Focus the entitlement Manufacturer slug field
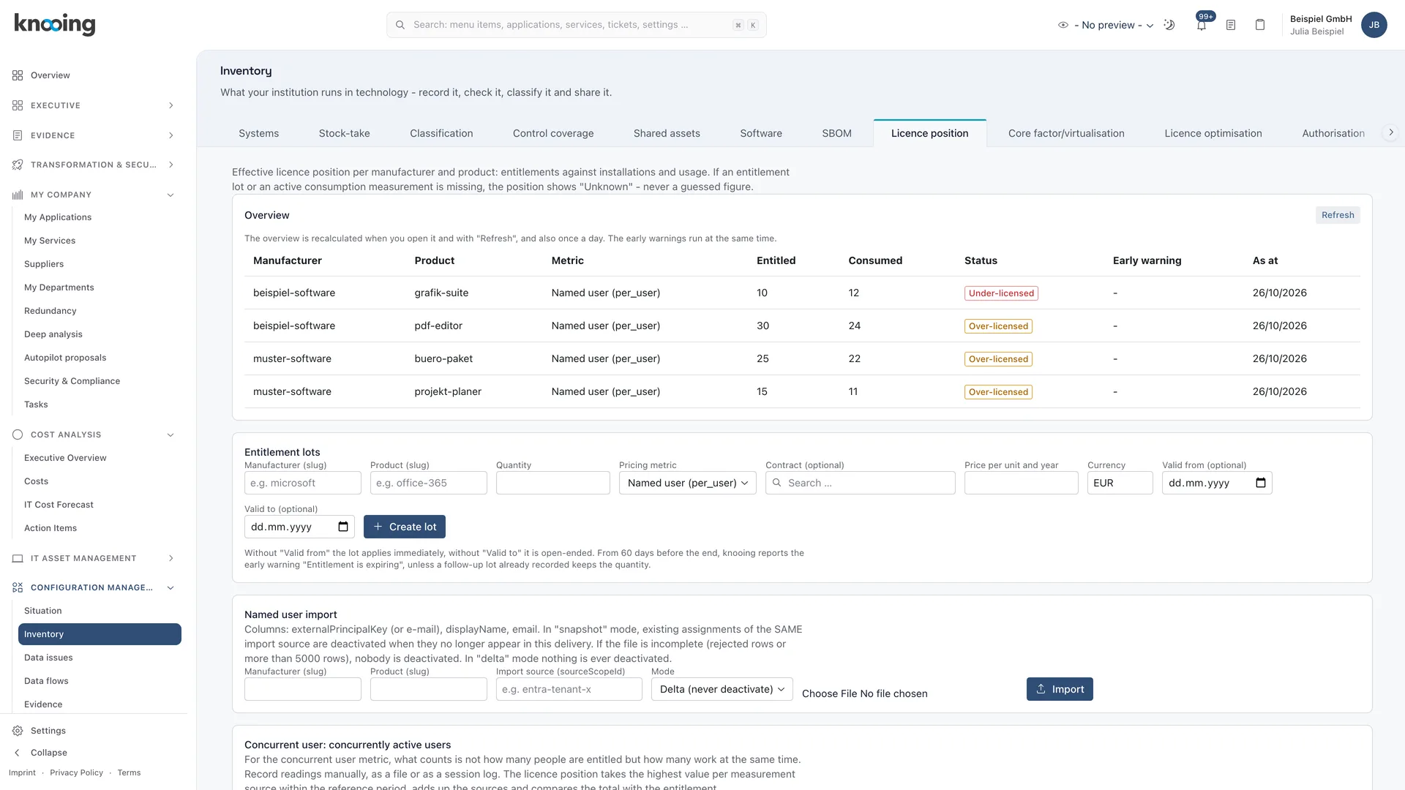The image size is (1405, 790). pos(303,483)
